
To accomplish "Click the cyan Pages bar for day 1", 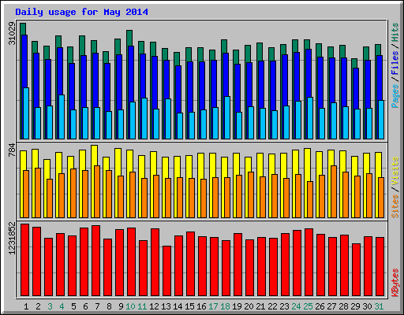I will (x=26, y=113).
